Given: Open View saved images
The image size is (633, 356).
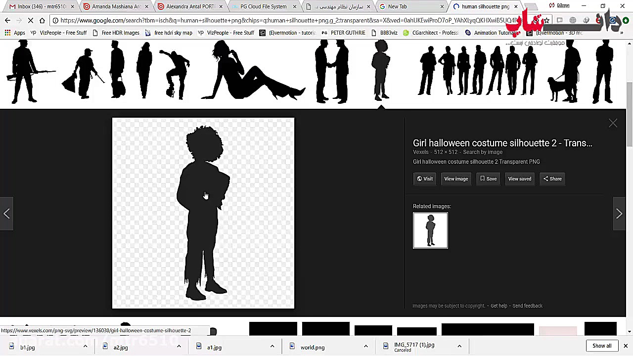Looking at the screenshot, I should tap(520, 179).
